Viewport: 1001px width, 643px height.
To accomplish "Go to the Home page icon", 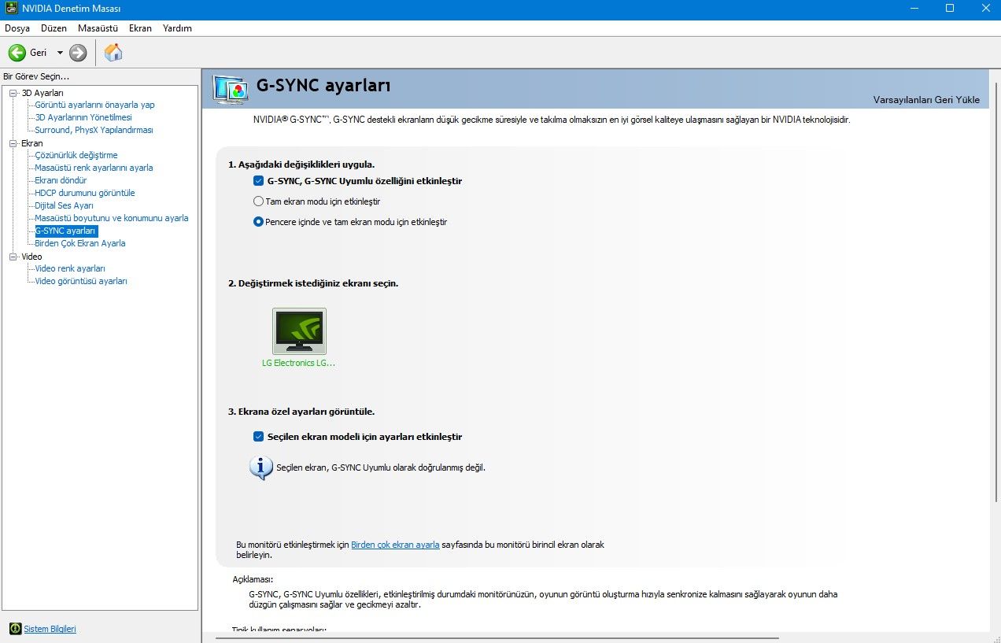I will [x=113, y=53].
